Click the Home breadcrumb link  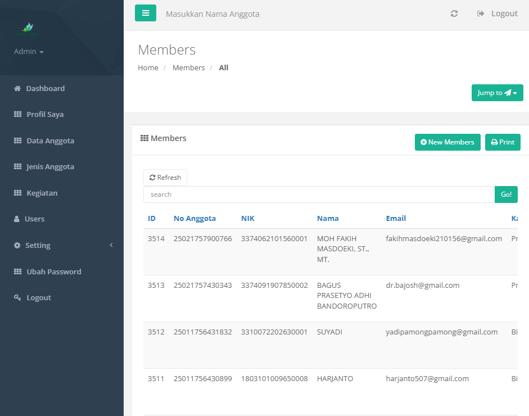pyautogui.click(x=148, y=67)
